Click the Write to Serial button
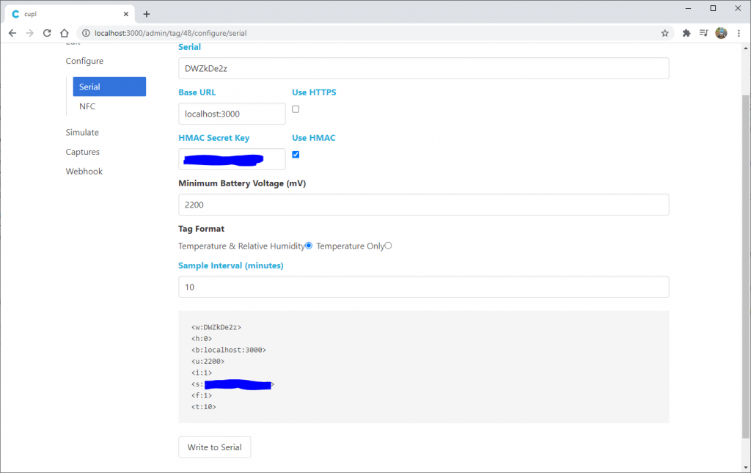This screenshot has width=751, height=473. pyautogui.click(x=215, y=447)
